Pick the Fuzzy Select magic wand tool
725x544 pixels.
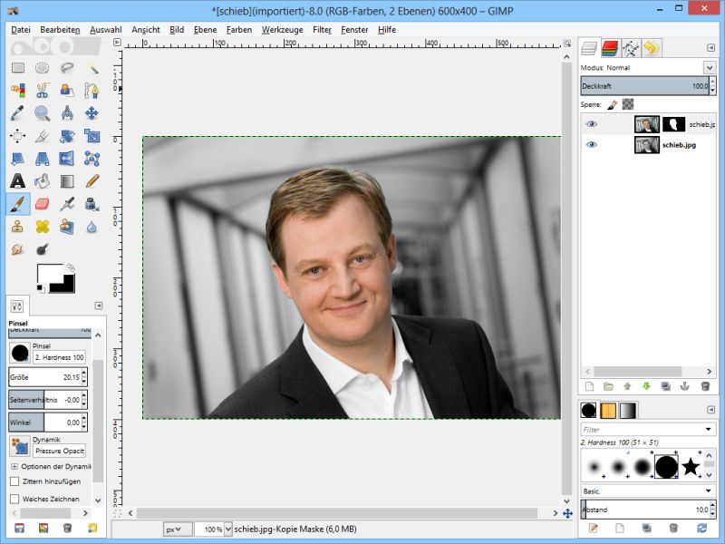click(x=92, y=68)
